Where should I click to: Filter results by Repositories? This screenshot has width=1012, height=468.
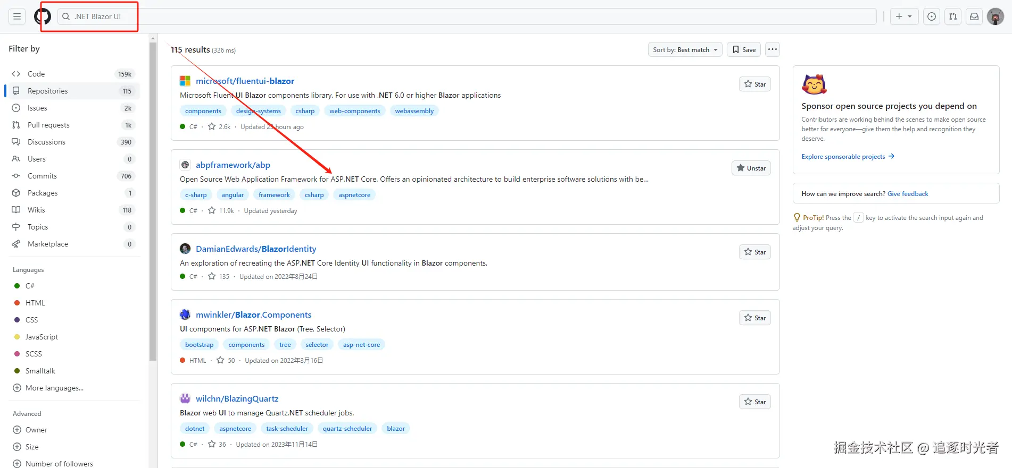(74, 91)
